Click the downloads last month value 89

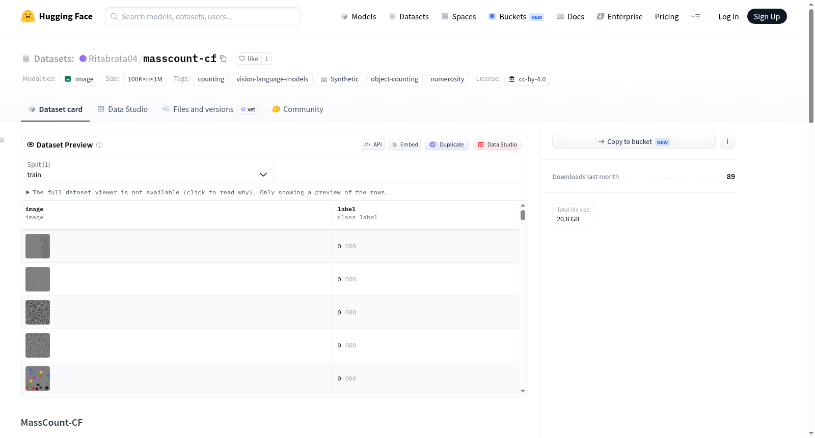click(730, 177)
